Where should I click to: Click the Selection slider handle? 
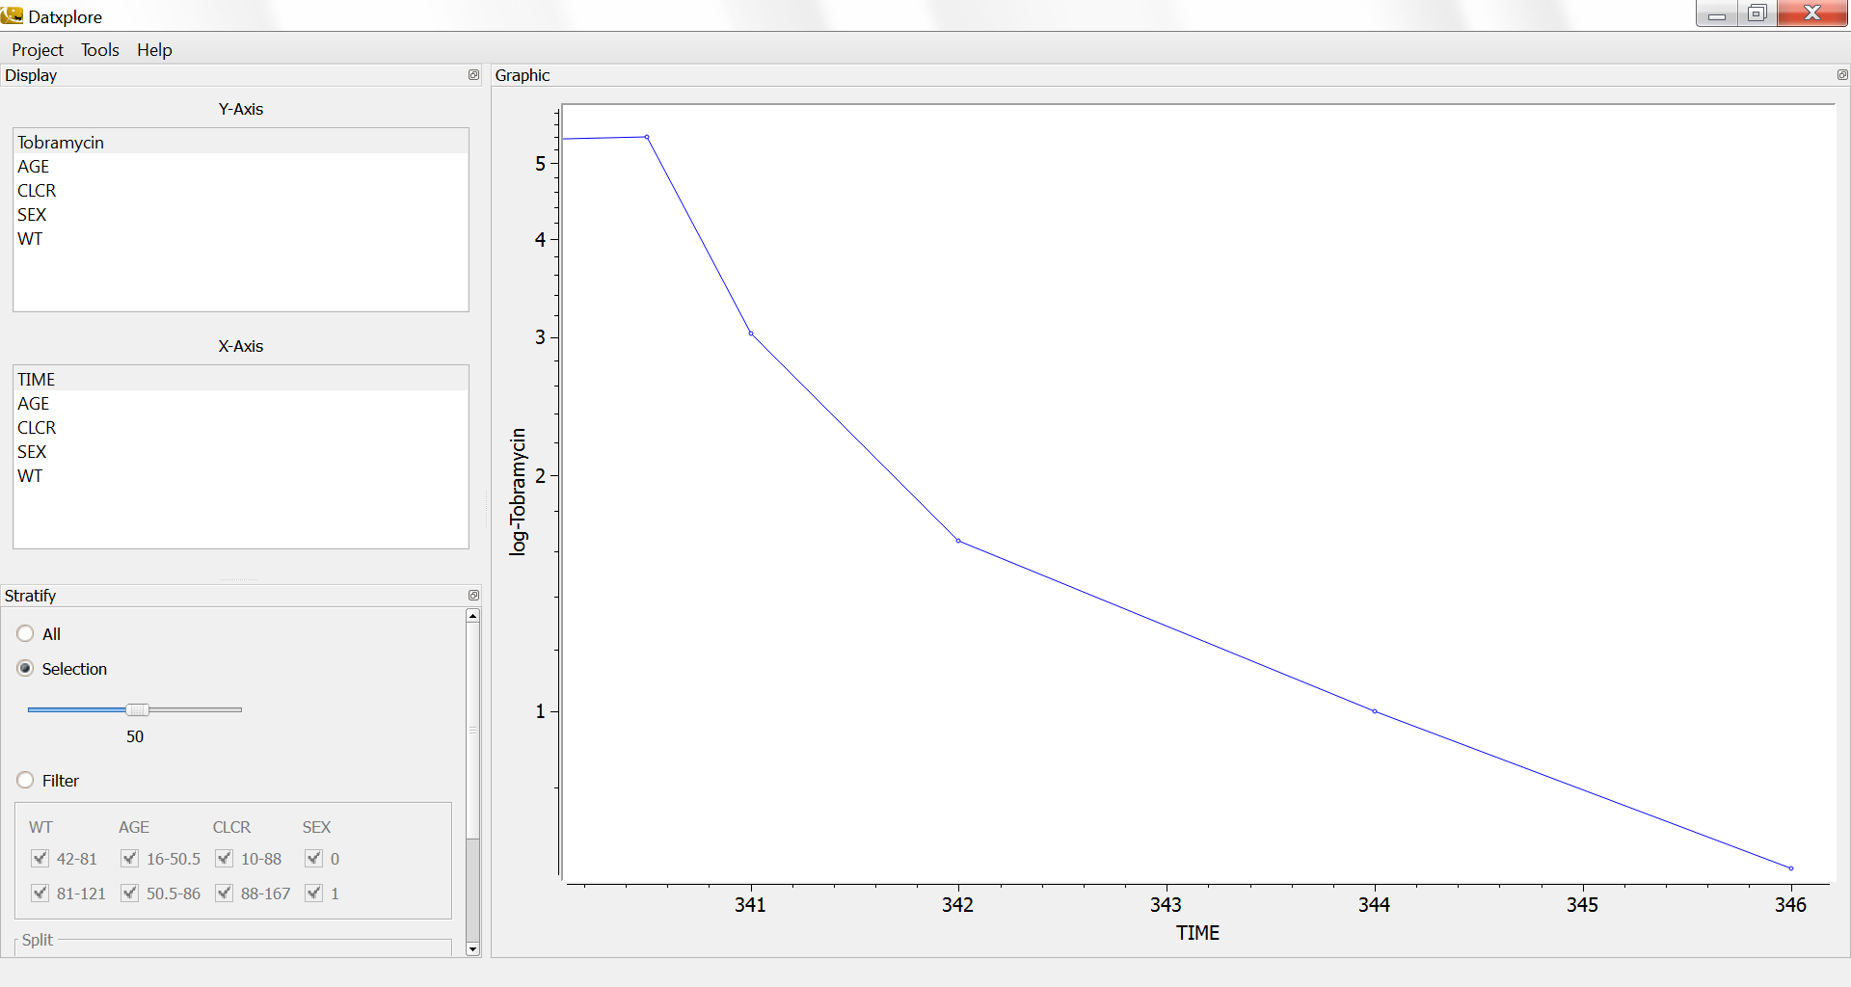[137, 710]
